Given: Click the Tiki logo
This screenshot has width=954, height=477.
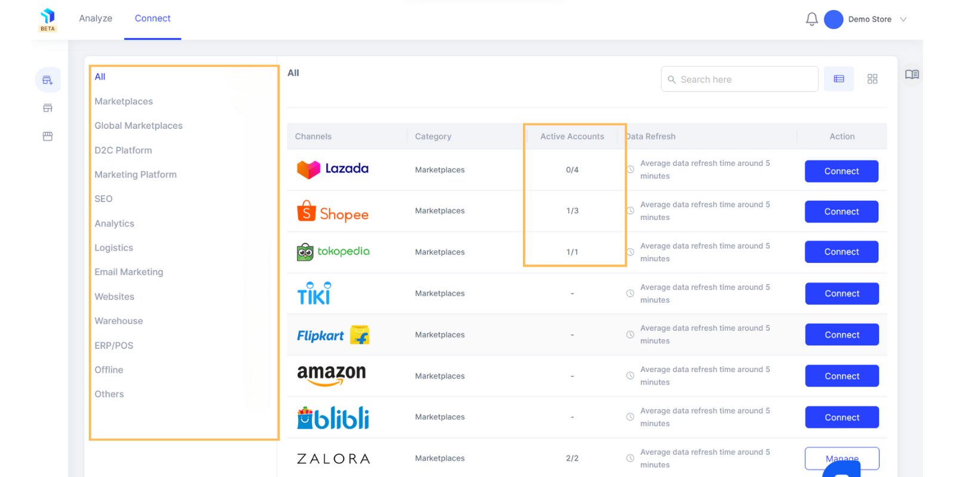Looking at the screenshot, I should point(314,293).
